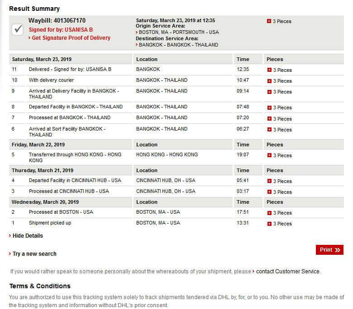
Task: Click Shipment picked up status text
Action: tap(50, 223)
